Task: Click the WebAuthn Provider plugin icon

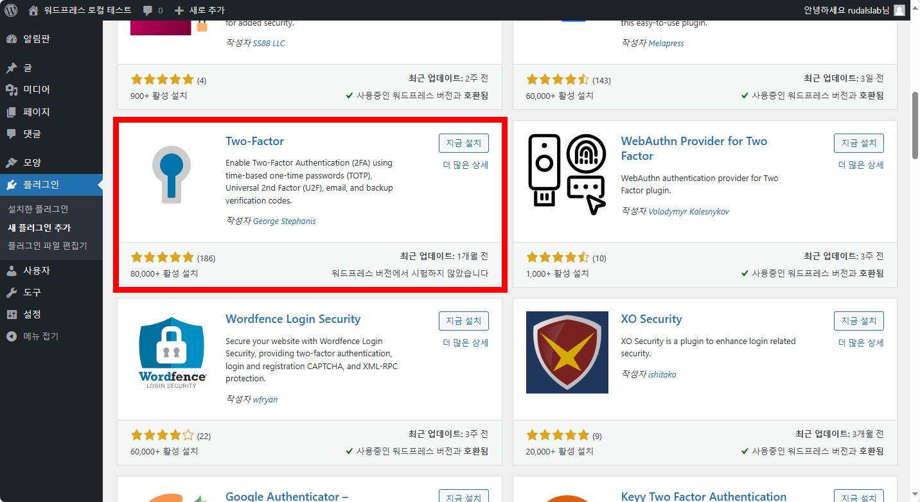Action: [567, 175]
